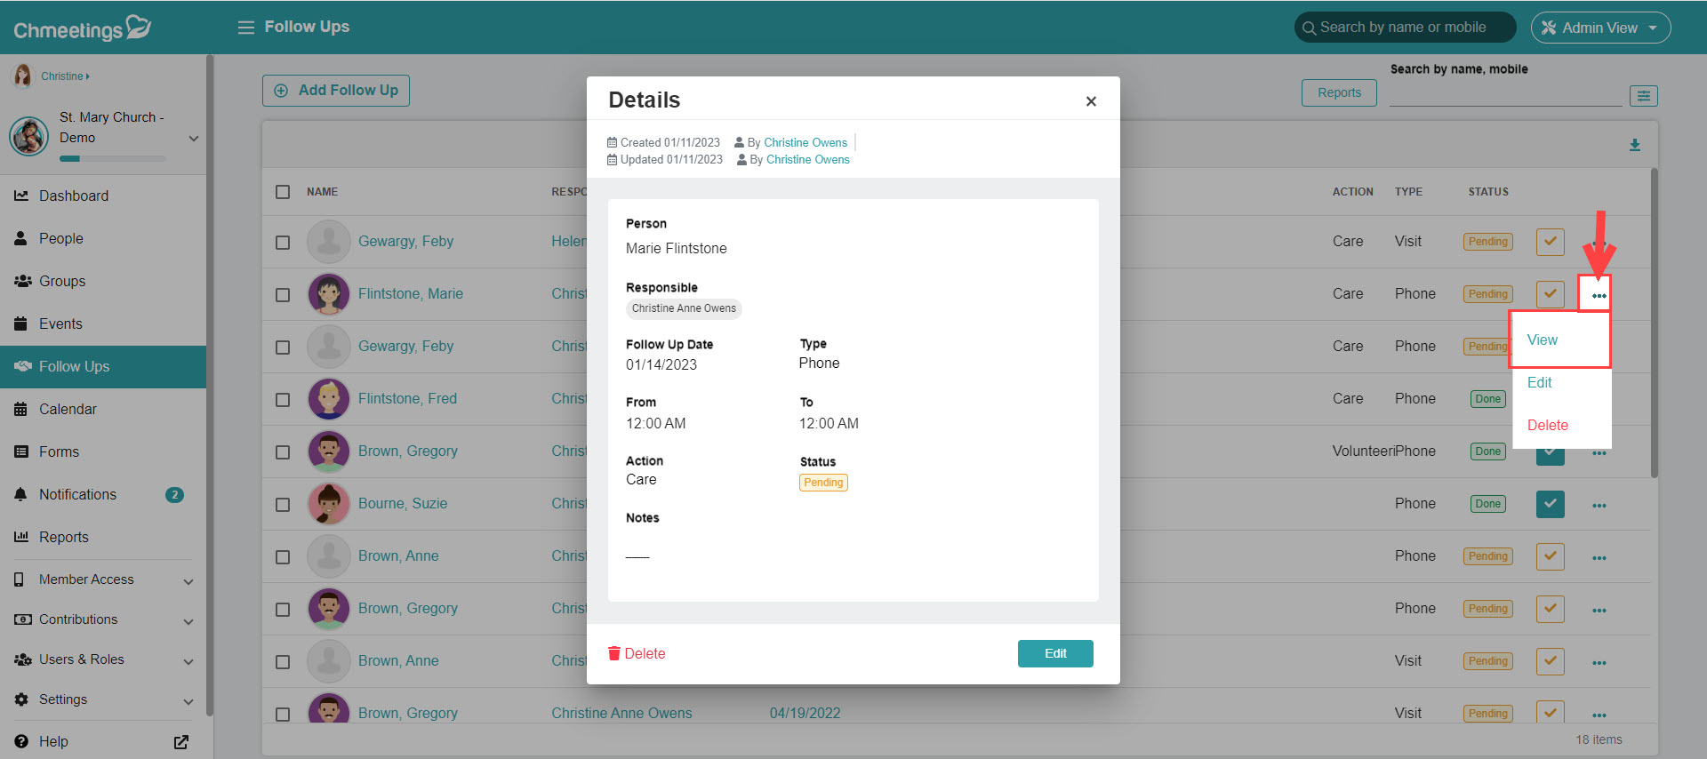Open three-dots menu for the Bourne, Suzie row
1707x759 pixels.
(x=1599, y=505)
